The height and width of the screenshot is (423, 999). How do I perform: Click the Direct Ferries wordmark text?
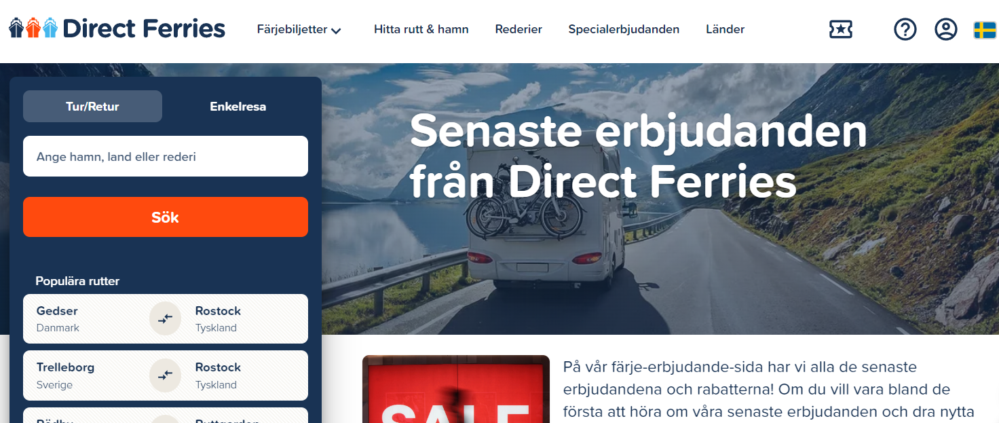coord(144,29)
